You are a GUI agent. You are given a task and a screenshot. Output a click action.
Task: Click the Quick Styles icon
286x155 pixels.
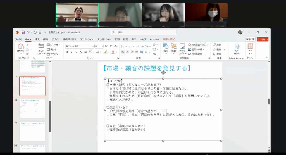pos(182,49)
